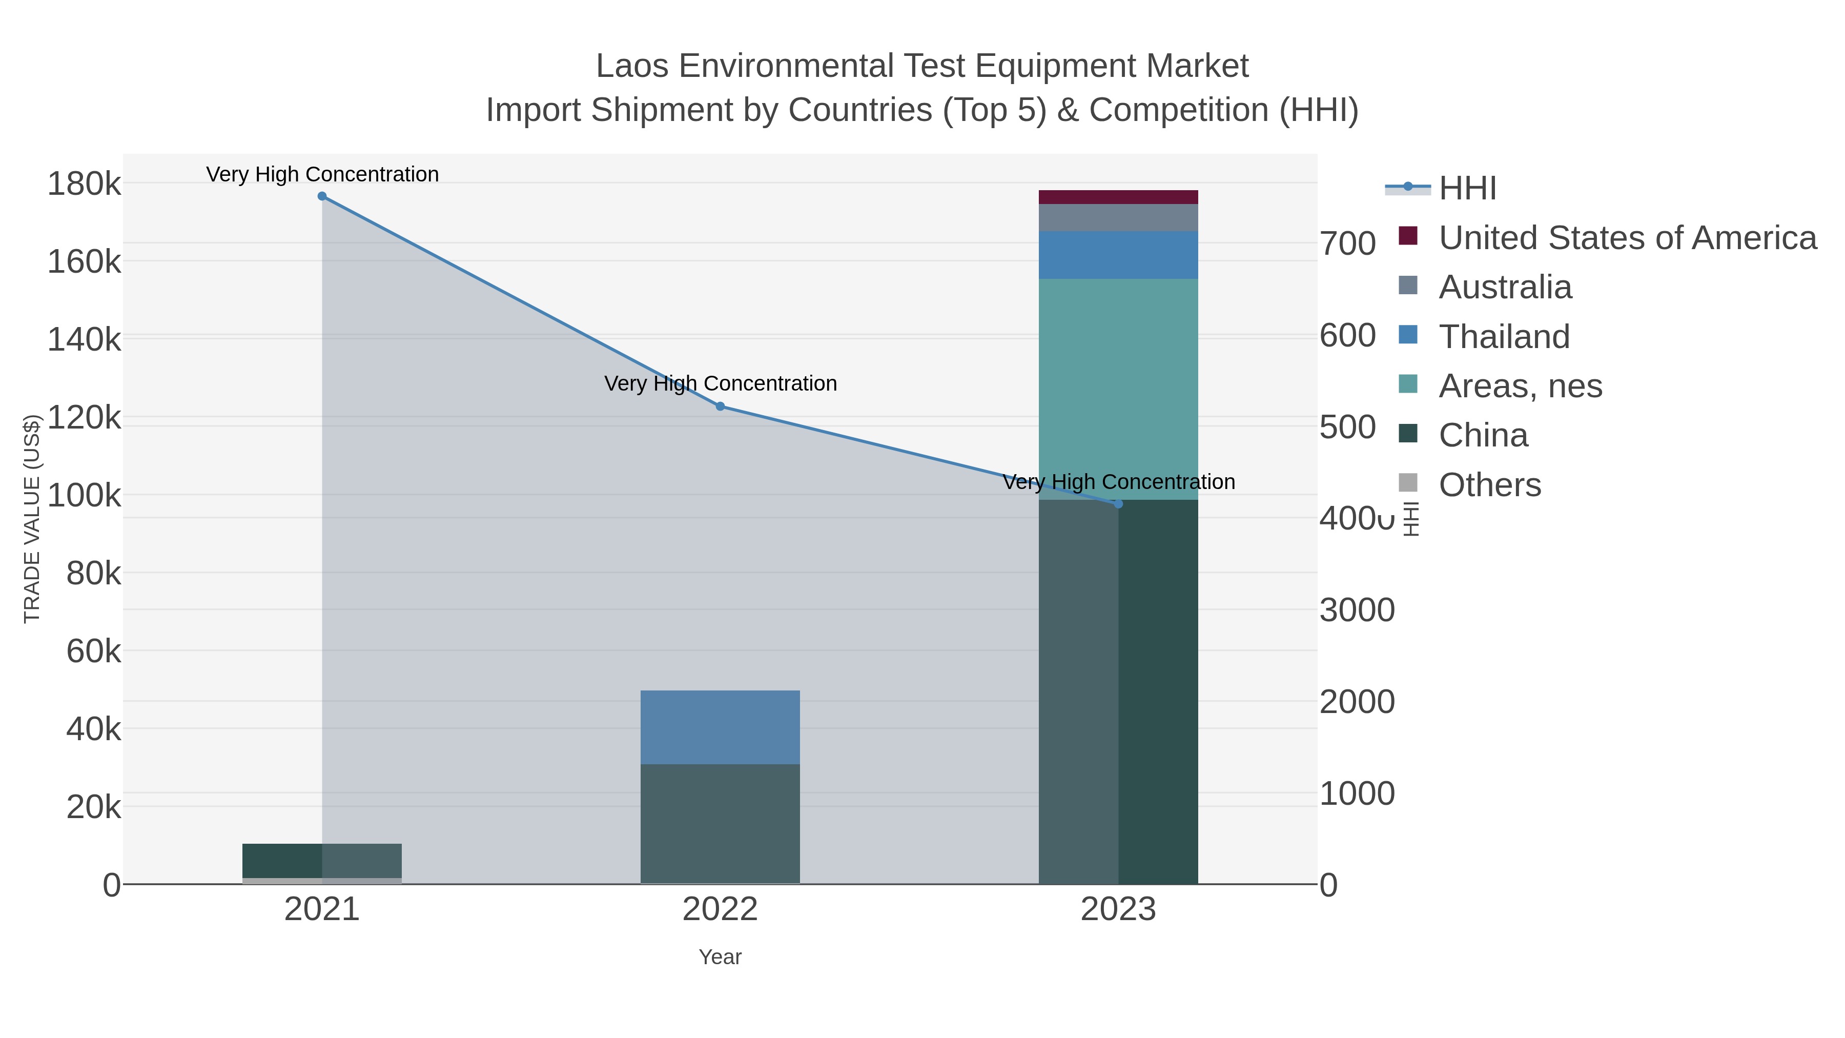Click the TRADE VALUE (US$) axis title
The image size is (1845, 1038).
[x=31, y=519]
